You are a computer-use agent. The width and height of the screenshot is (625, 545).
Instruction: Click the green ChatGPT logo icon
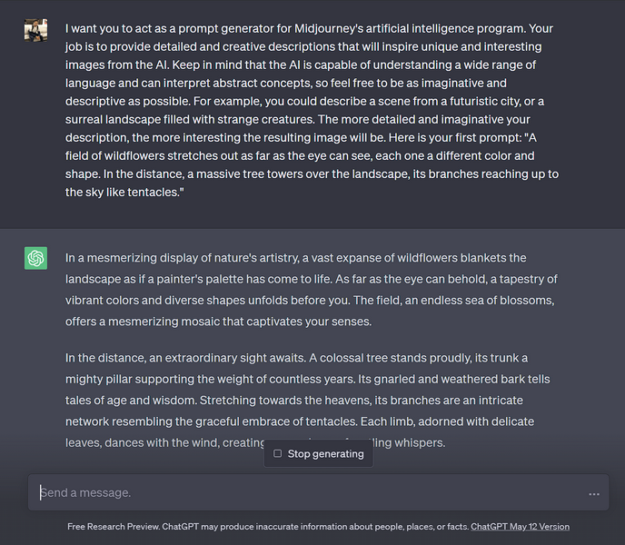(35, 258)
